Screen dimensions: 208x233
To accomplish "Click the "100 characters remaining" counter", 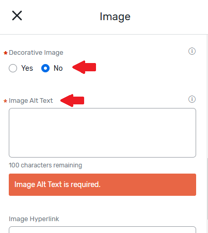I will 45,165.
